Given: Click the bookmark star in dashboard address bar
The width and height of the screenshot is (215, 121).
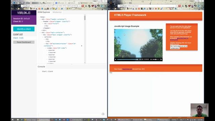Looking at the screenshot, I should pyautogui.click(x=80, y=6).
